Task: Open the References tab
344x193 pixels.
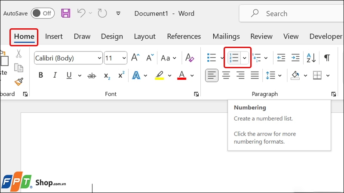Action: click(x=184, y=36)
